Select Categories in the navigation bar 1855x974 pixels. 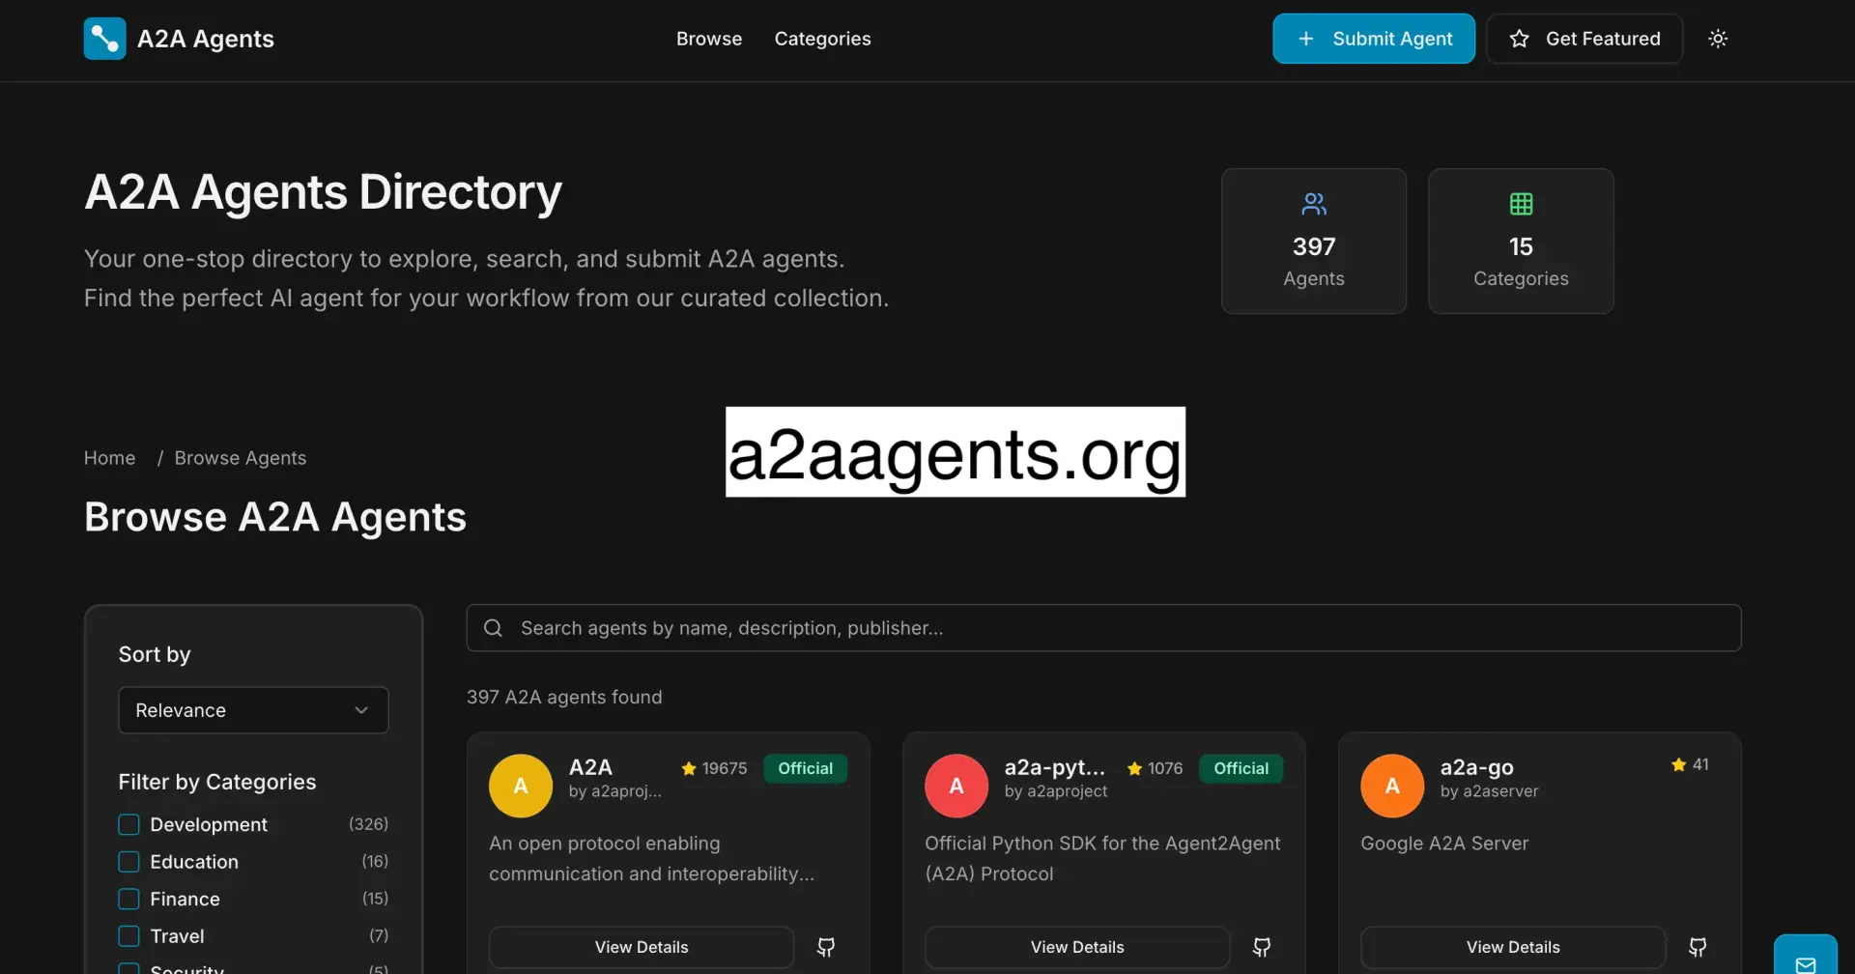click(x=822, y=39)
